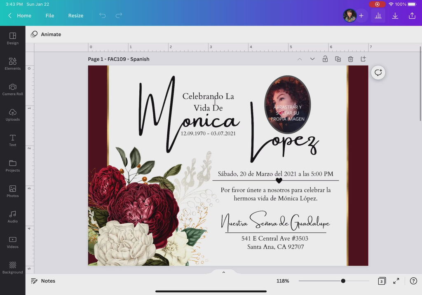The image size is (422, 295).
Task: Click the battery status indicator
Action: 412,4
